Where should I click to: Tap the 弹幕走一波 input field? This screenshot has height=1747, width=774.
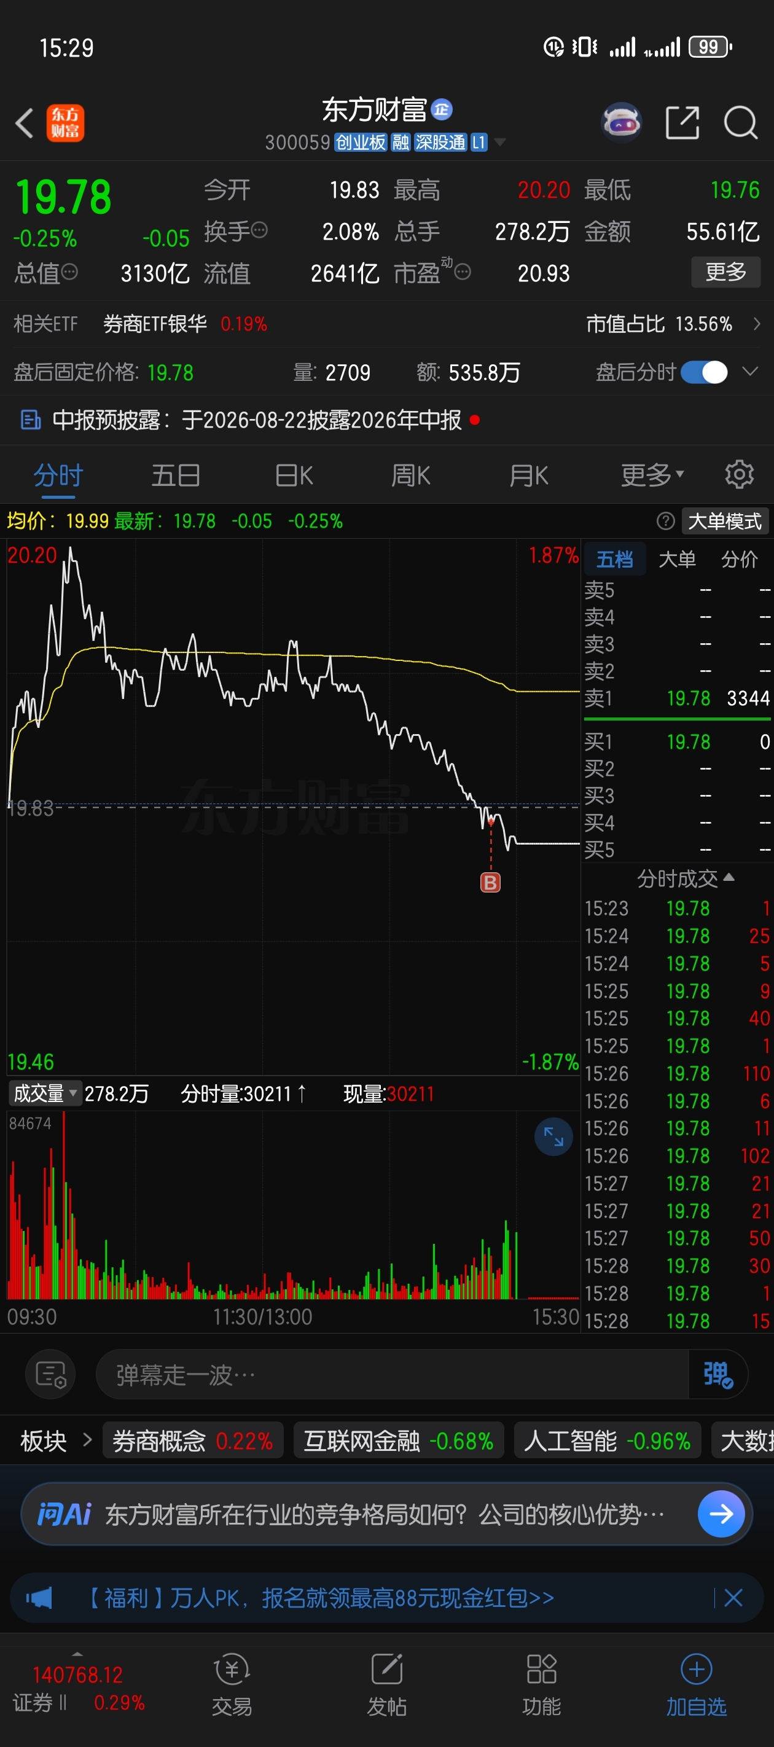tap(391, 1375)
